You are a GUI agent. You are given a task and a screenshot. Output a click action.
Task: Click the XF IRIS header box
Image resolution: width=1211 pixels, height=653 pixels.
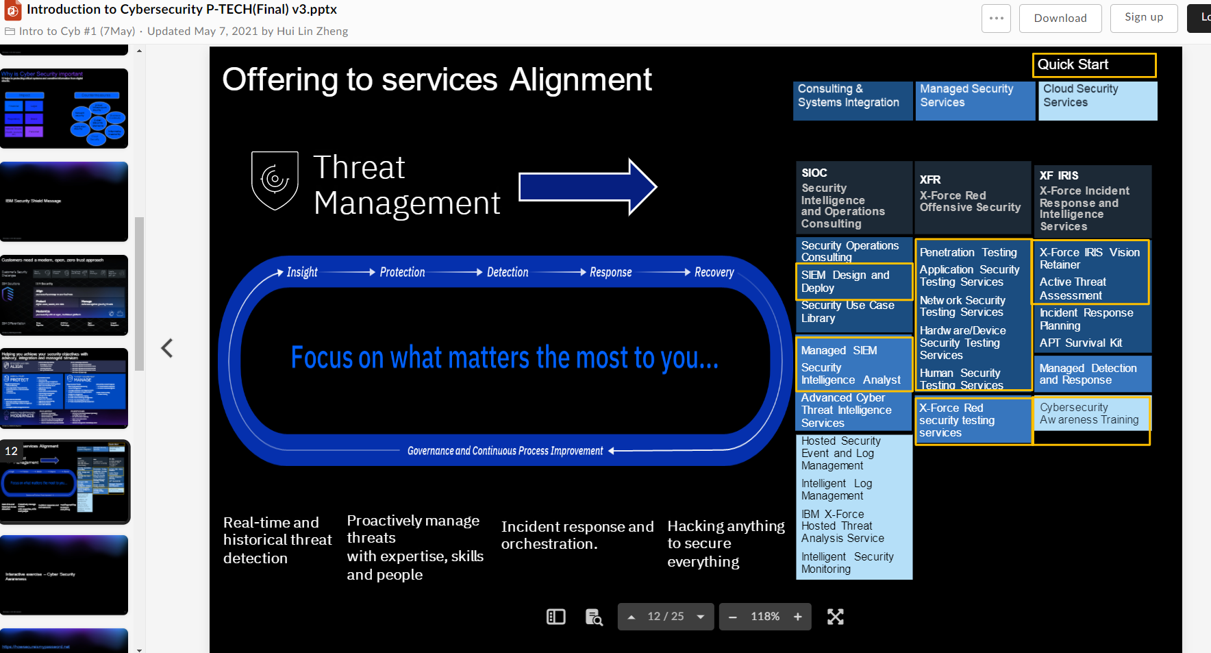point(1092,201)
